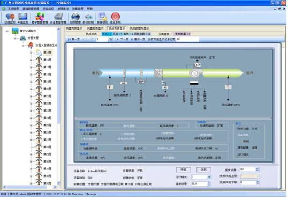This screenshot has height=199, width=288.
Task: Click the DP filter sensor under fresh-air duct
Action: 141,82
